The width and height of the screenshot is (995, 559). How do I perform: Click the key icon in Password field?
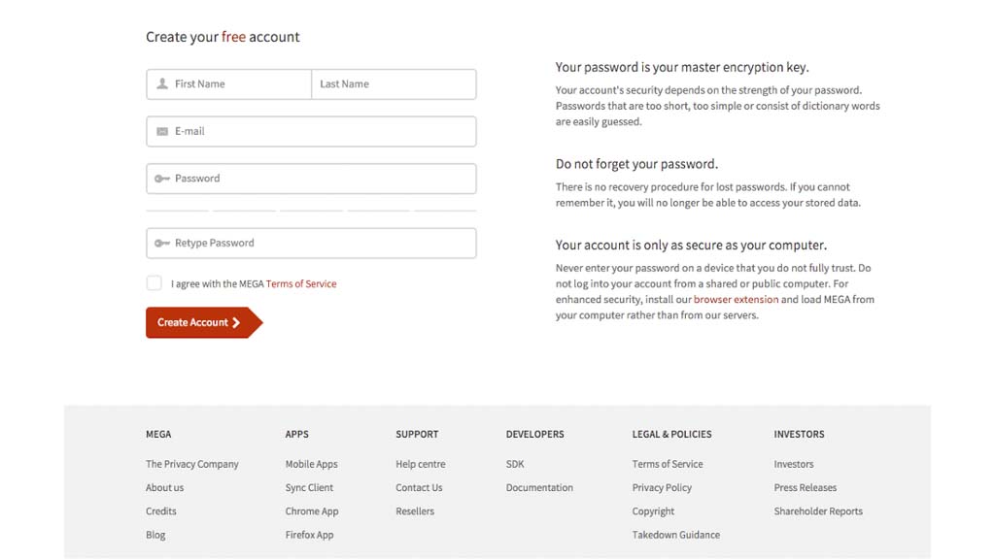click(162, 179)
